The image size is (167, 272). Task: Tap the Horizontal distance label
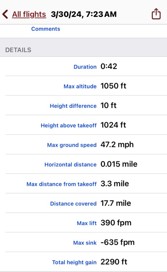[70, 165]
